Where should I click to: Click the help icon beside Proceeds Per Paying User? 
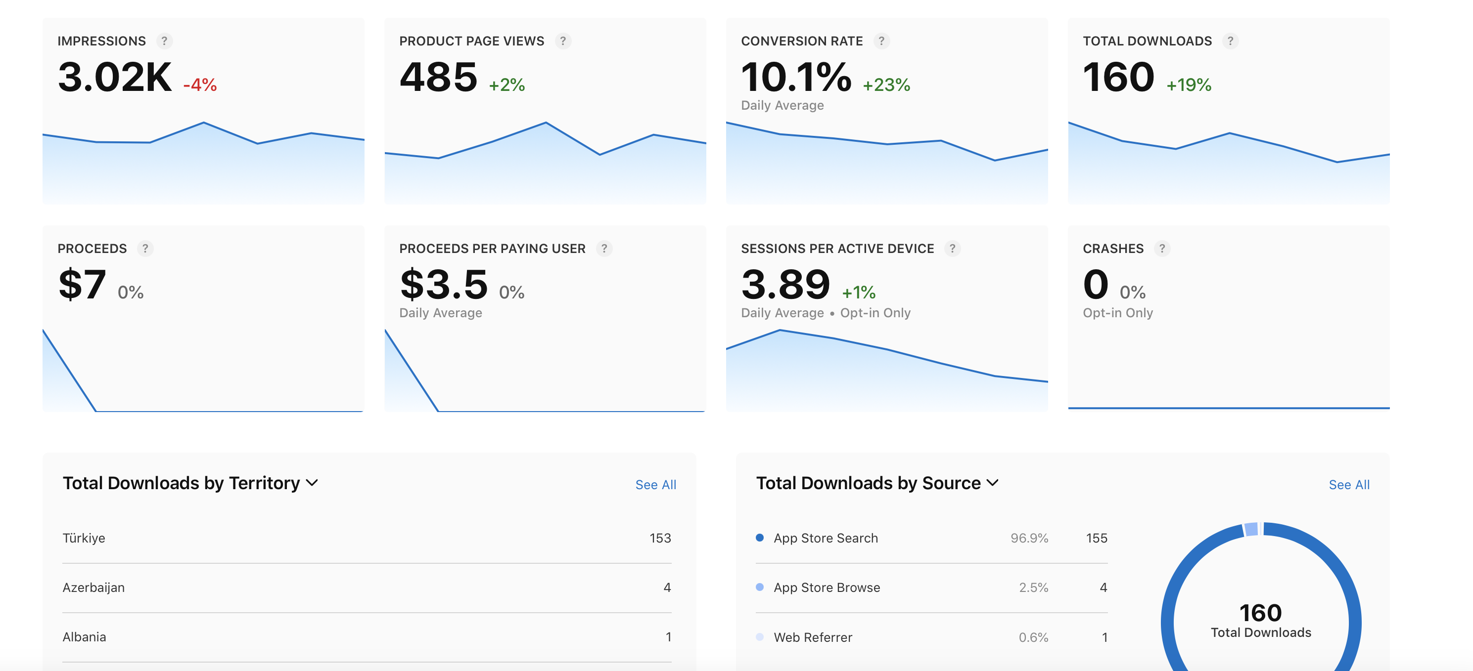pyautogui.click(x=604, y=249)
